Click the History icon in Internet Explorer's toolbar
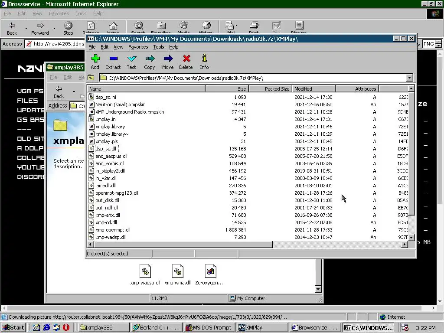 [206, 26]
